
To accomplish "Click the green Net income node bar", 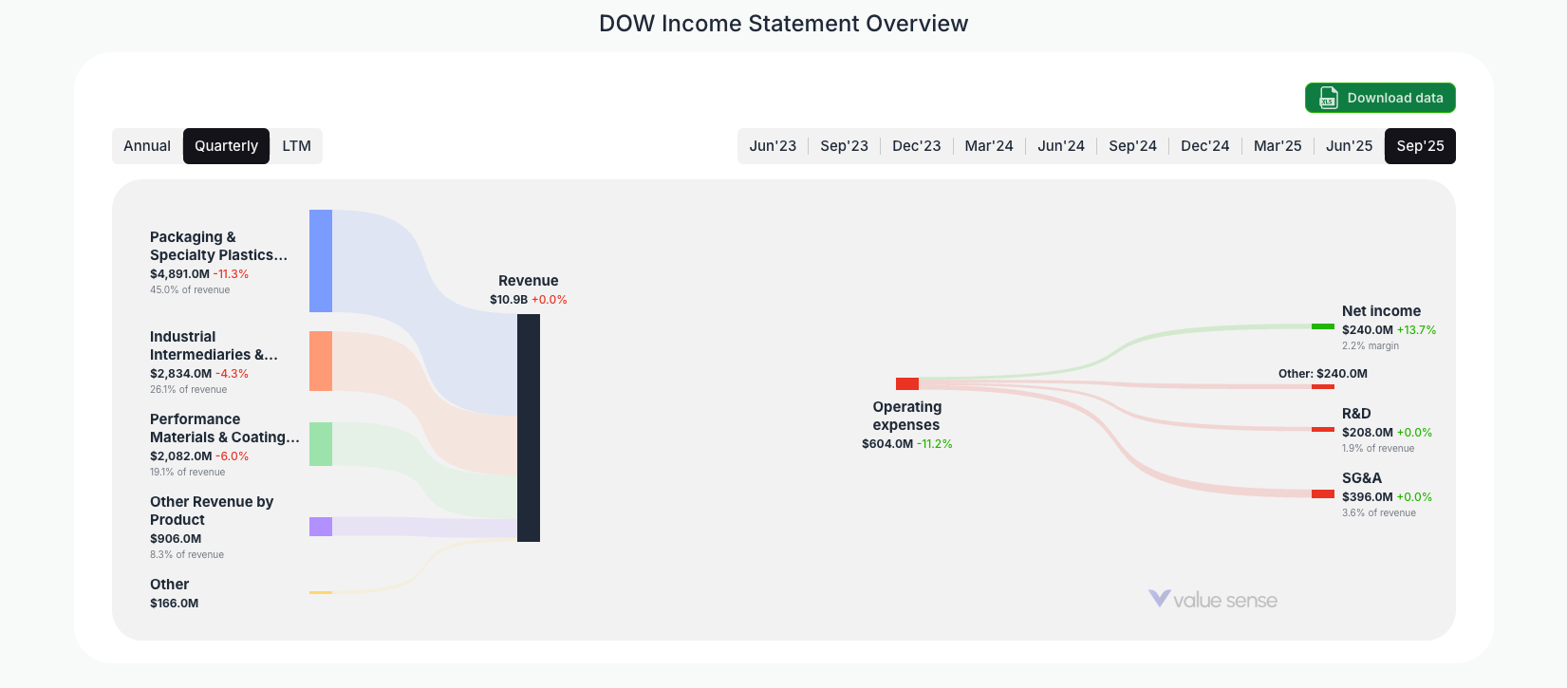I will [1323, 326].
